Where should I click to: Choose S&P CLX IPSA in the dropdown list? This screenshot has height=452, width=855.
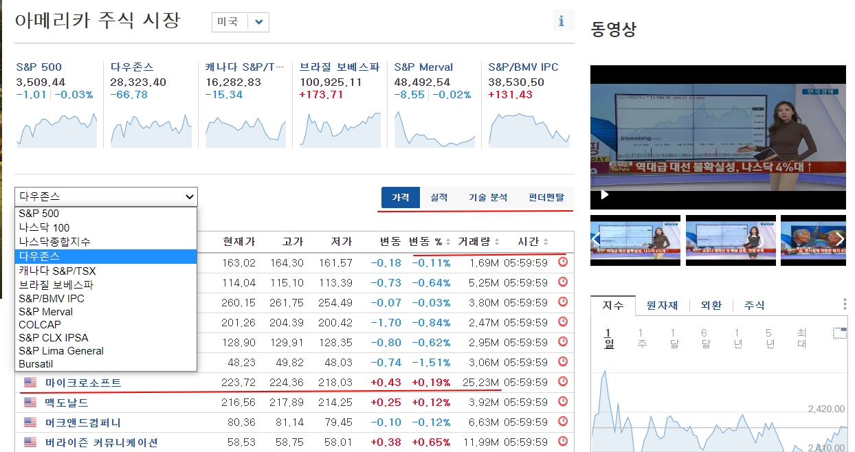click(106, 337)
